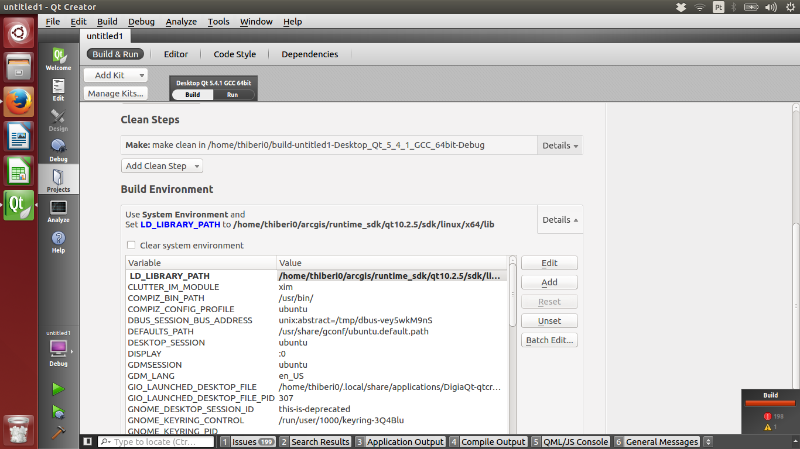Select Projects mode in the sidebar
The width and height of the screenshot is (800, 449).
pyautogui.click(x=59, y=180)
